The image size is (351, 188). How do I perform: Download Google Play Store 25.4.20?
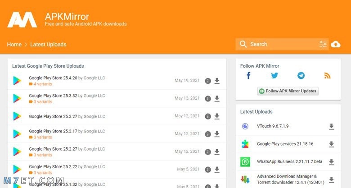pyautogui.click(x=217, y=81)
